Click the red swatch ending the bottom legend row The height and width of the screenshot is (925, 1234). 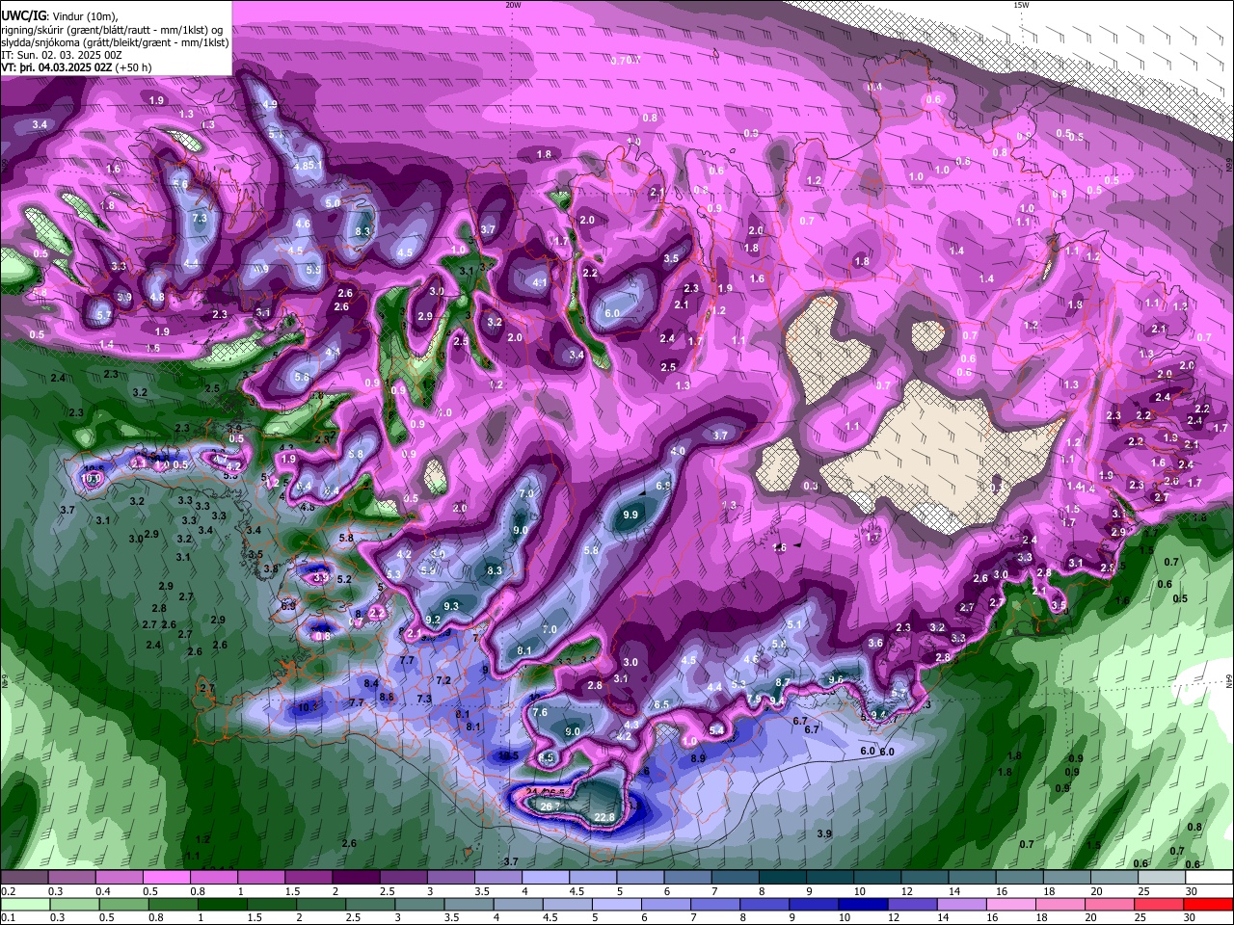(x=1210, y=904)
